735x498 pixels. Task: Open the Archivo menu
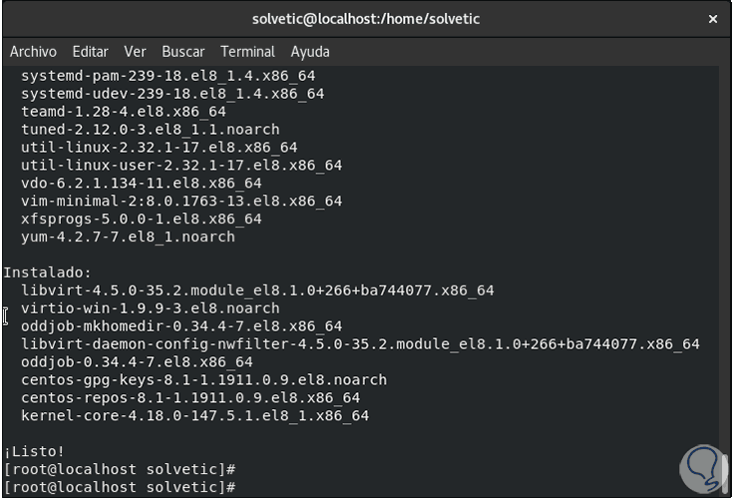coord(33,51)
